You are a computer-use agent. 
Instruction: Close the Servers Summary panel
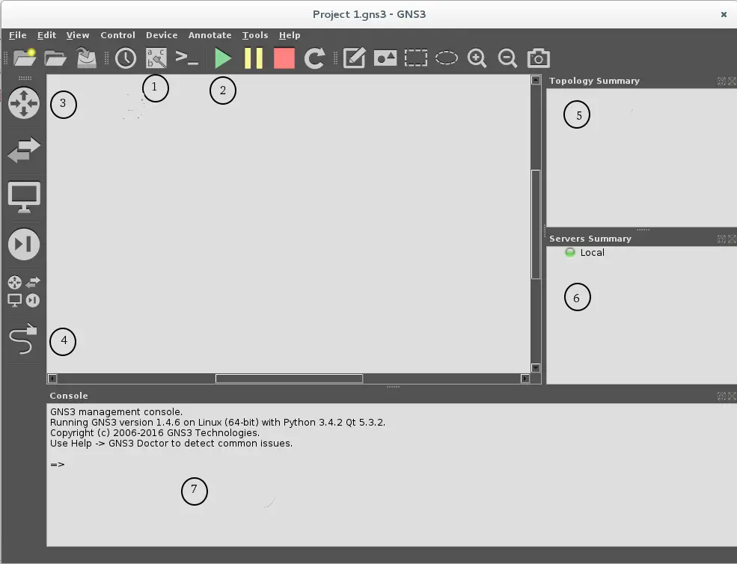732,239
